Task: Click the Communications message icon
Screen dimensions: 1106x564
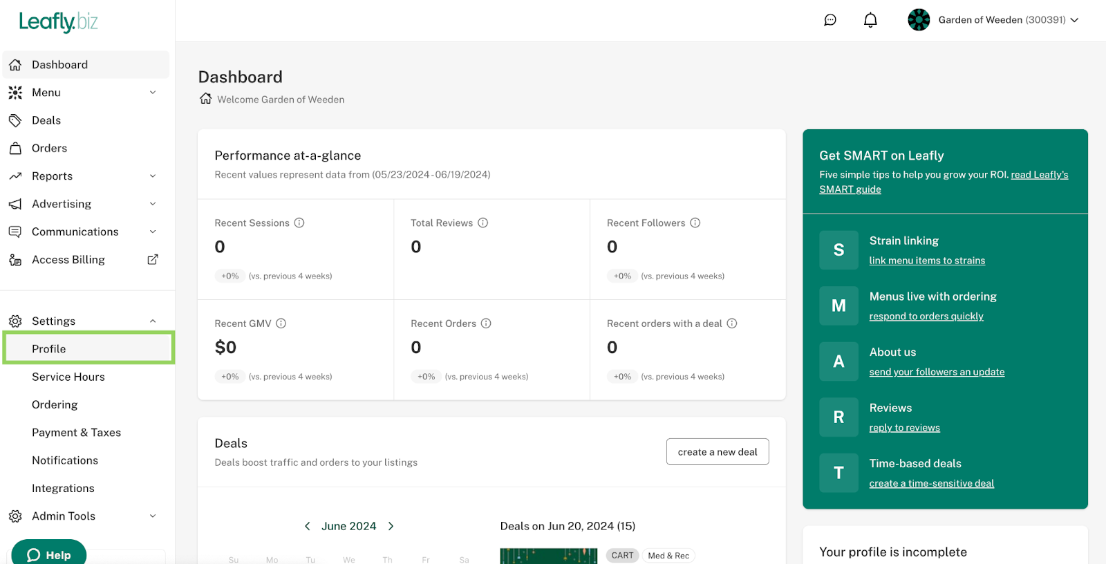Action: tap(15, 232)
